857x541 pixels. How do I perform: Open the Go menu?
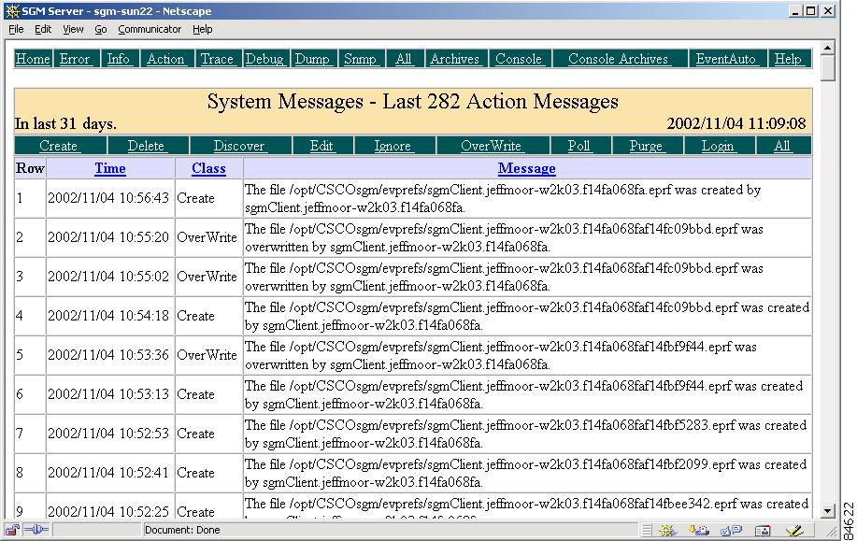click(x=101, y=30)
